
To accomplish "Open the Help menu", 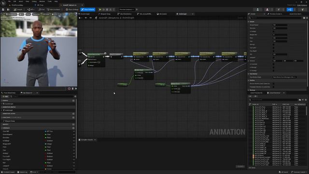I will [x=56, y=1].
